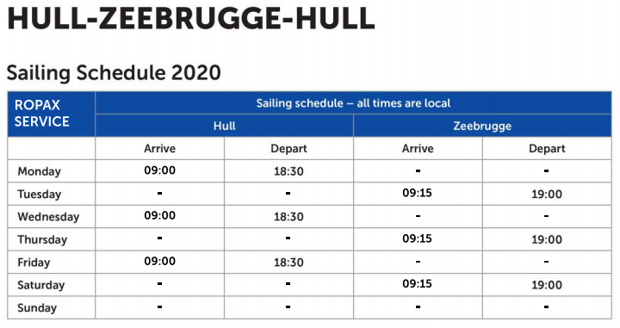Viewport: 620px width, 328px height.
Task: Select the Monday row label
Action: pos(39,171)
